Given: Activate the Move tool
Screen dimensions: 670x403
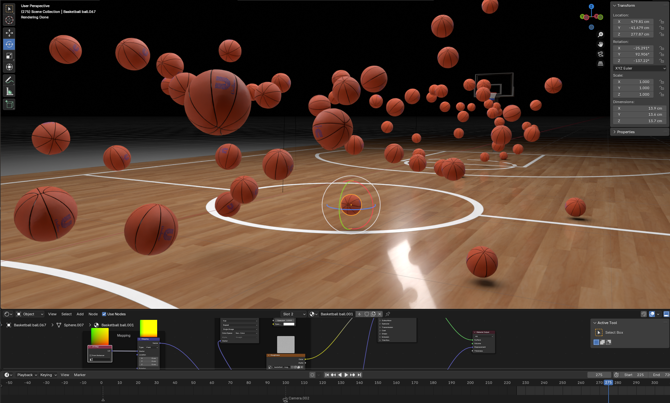Looking at the screenshot, I should tap(9, 33).
